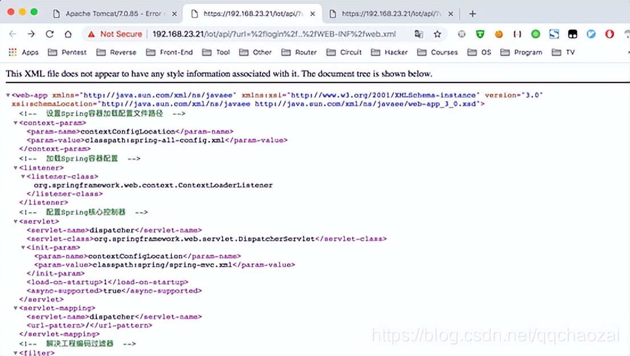Image resolution: width=630 pixels, height=356 pixels.
Task: Collapse the servlet XML node
Action: tap(16, 222)
